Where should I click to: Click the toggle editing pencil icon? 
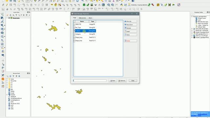[x=7, y=5]
